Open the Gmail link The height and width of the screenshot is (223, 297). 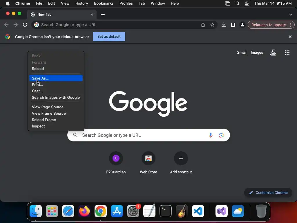(x=241, y=53)
